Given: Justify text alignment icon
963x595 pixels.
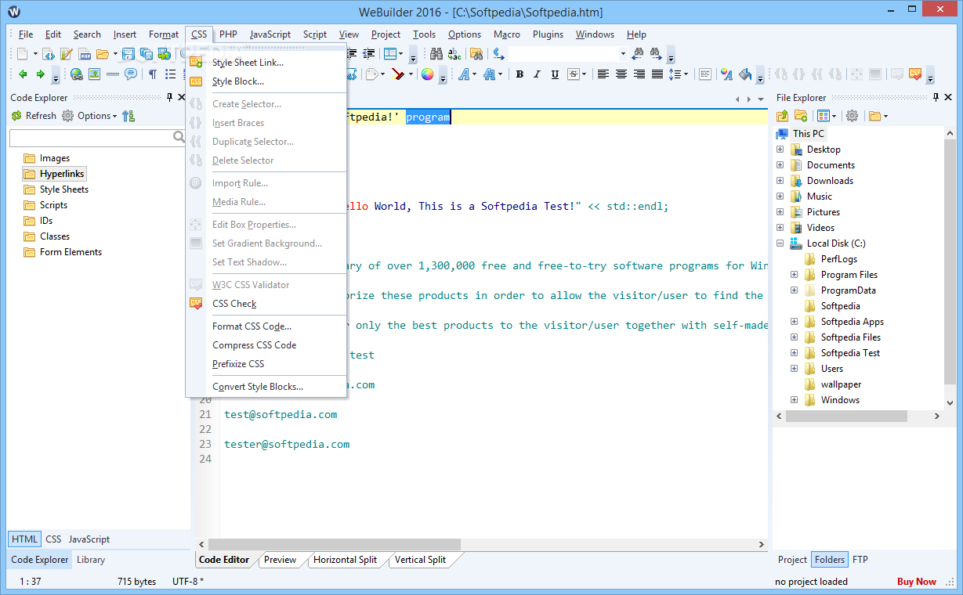Looking at the screenshot, I should (x=657, y=74).
